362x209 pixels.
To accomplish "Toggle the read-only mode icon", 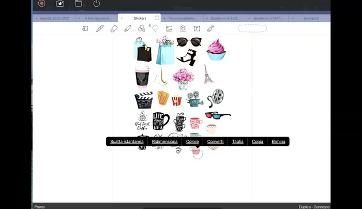I will click(x=85, y=28).
